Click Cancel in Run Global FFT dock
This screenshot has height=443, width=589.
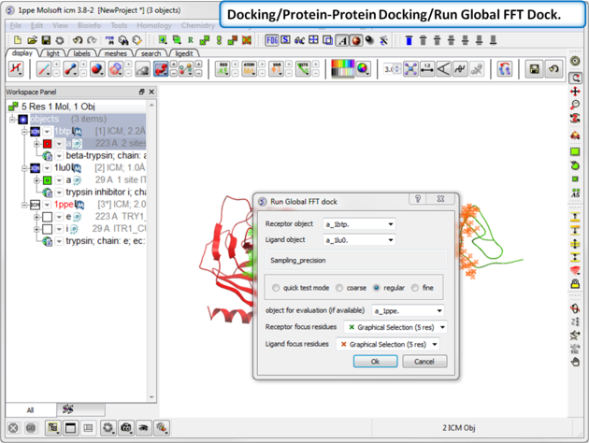tap(424, 362)
